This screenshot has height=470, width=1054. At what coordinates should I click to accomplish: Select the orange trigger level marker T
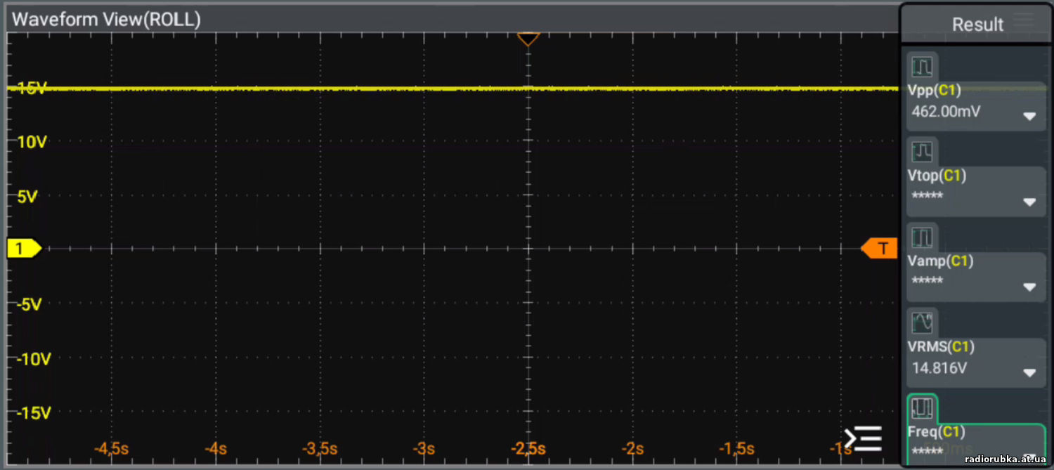pyautogui.click(x=880, y=248)
